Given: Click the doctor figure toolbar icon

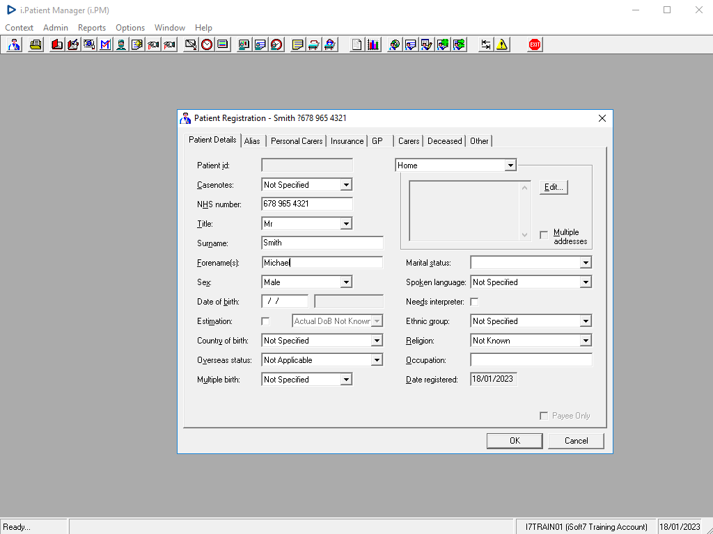Looking at the screenshot, I should [x=14, y=44].
